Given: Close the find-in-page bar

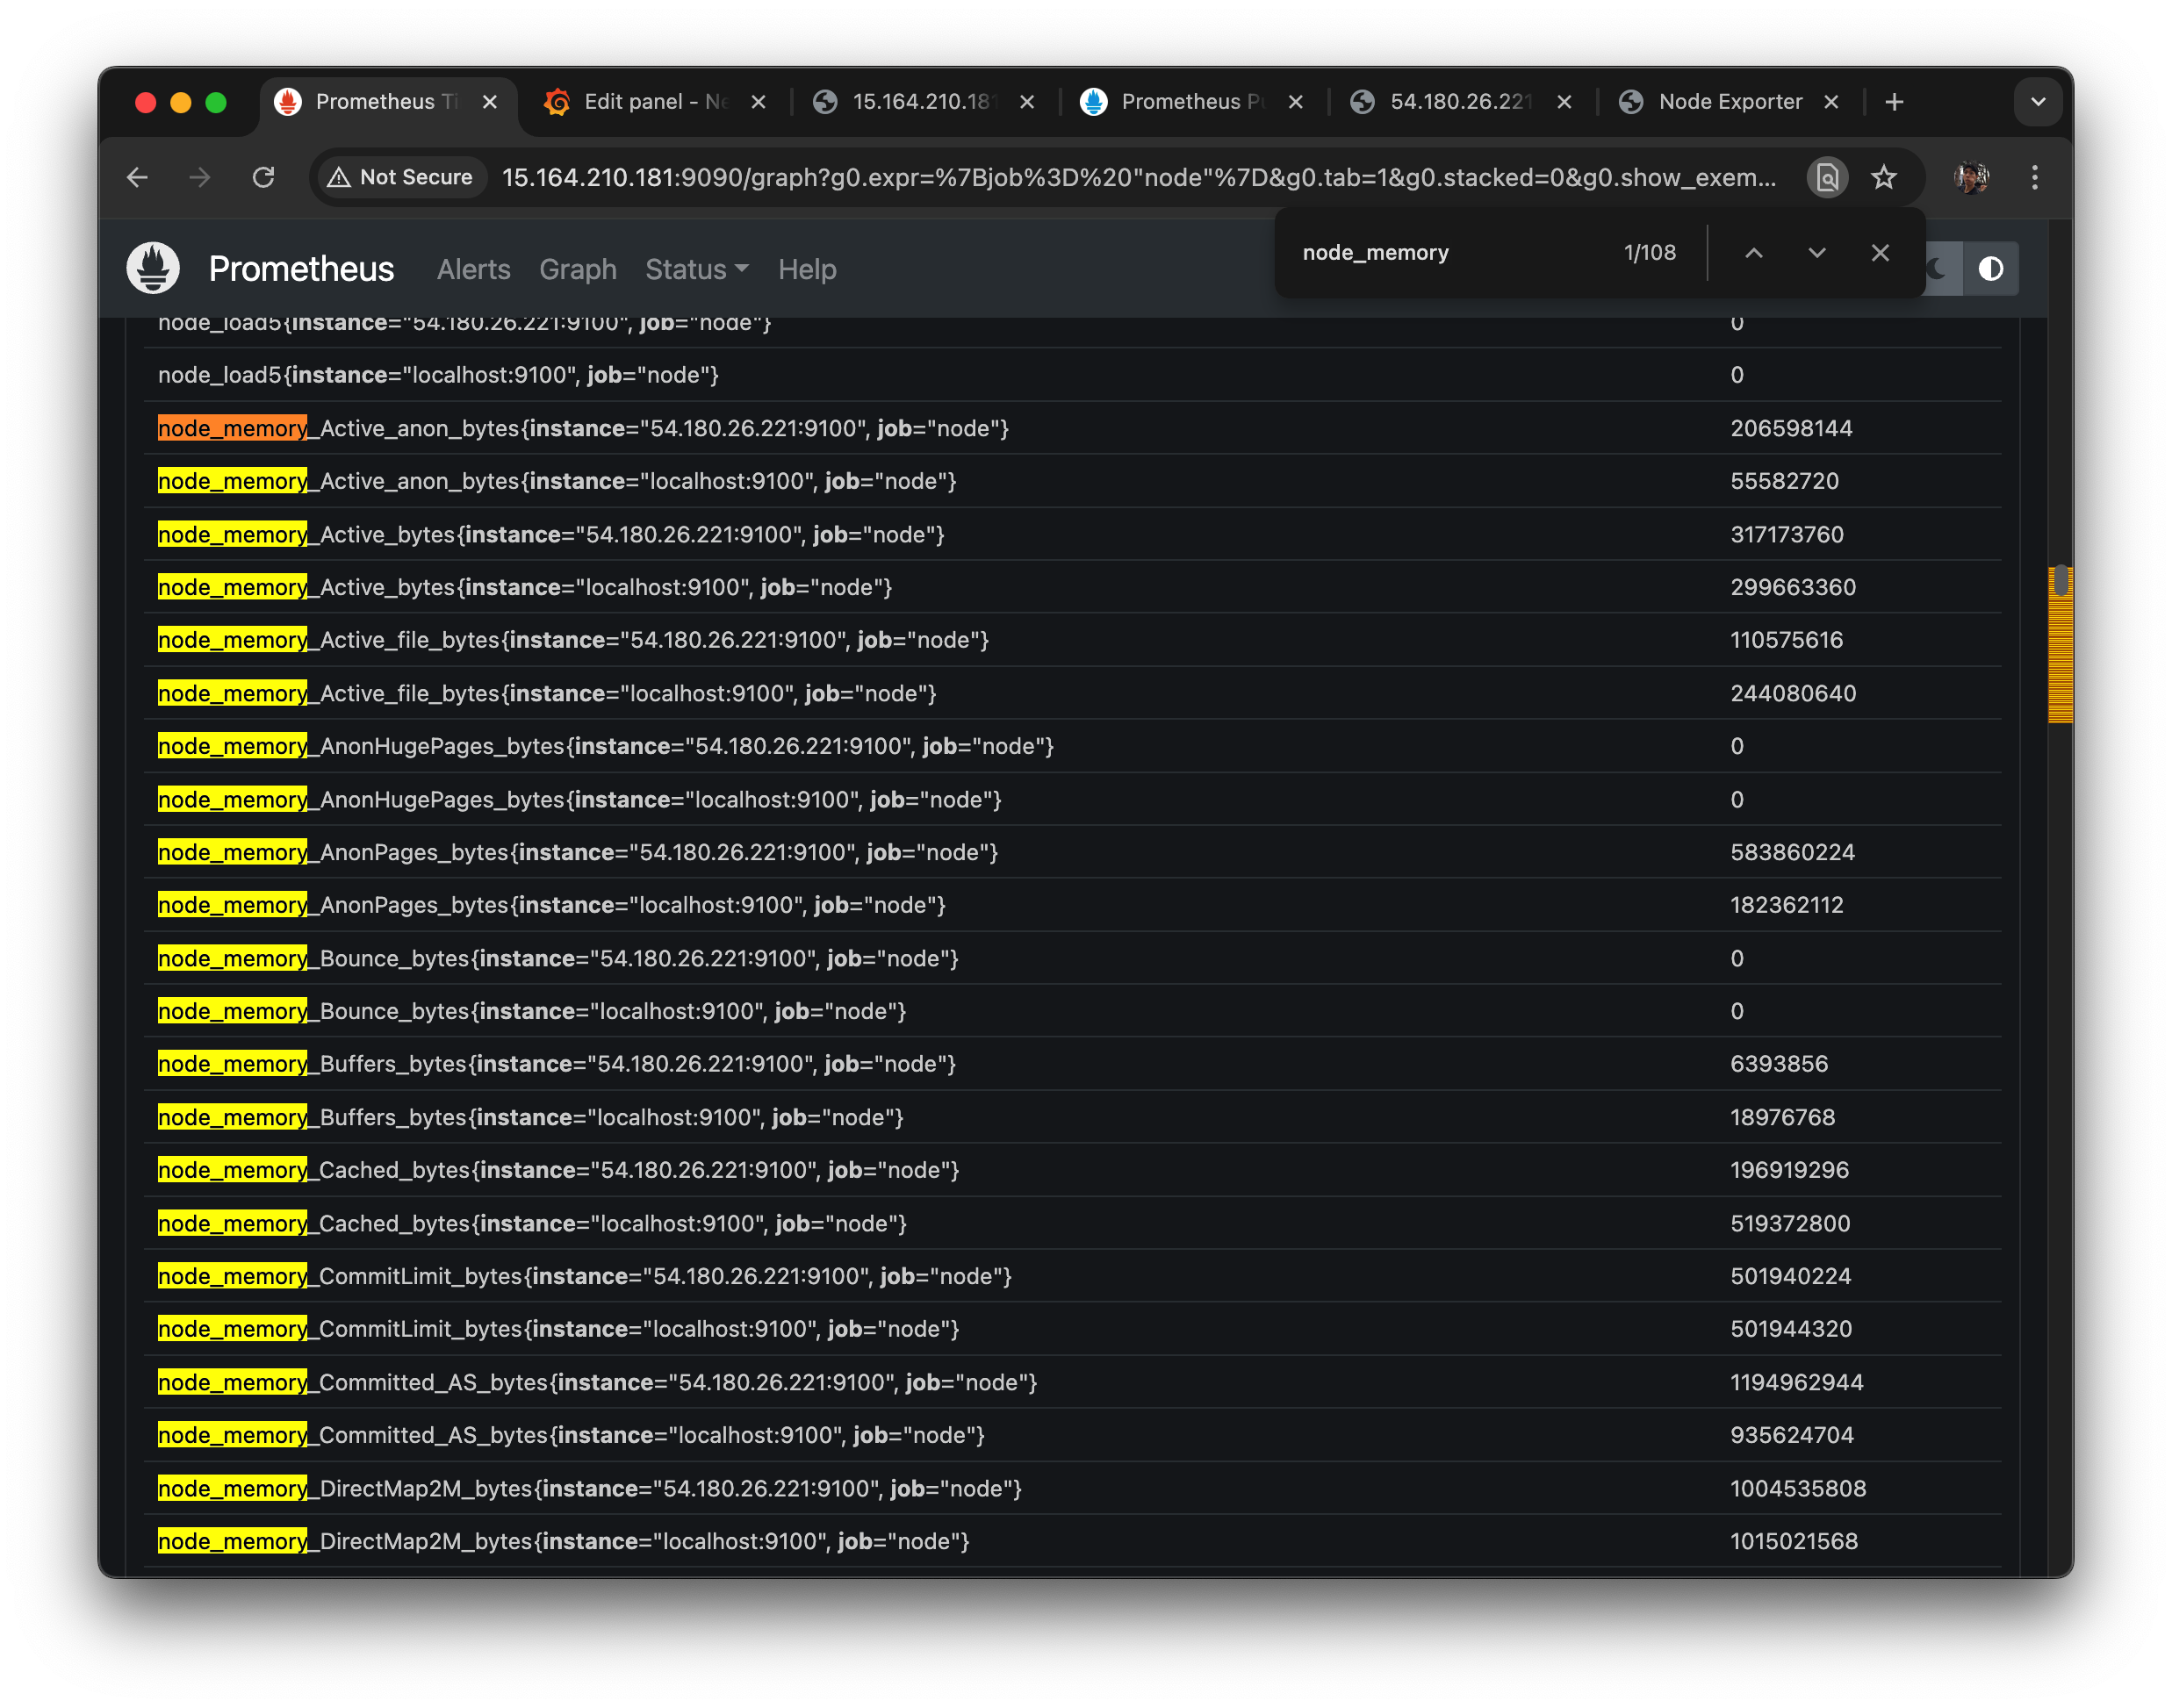Looking at the screenshot, I should 1880,253.
